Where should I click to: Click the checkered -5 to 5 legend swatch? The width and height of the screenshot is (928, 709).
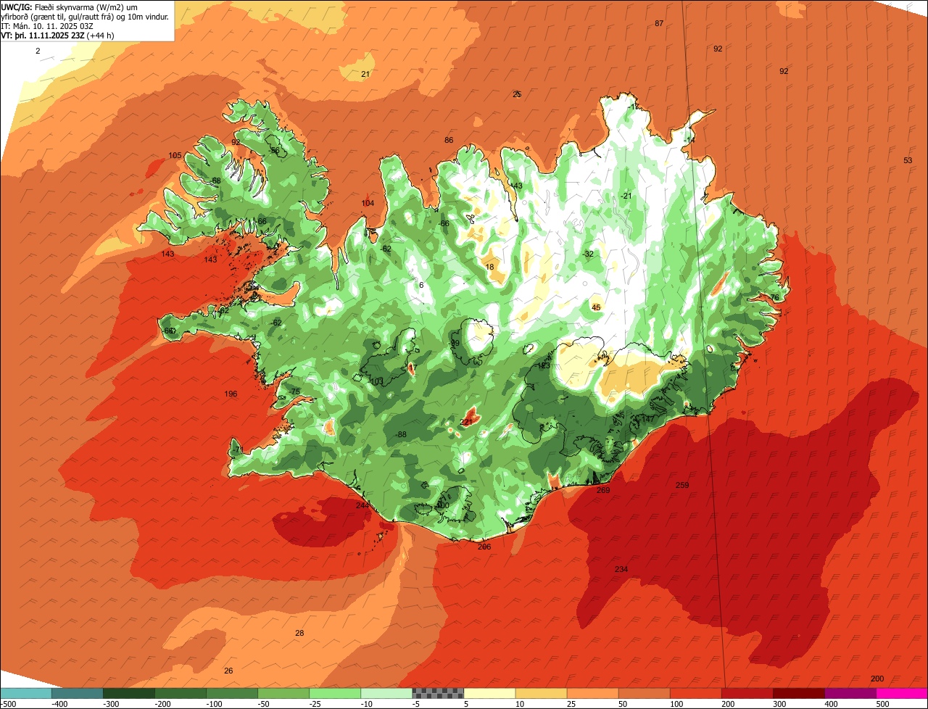click(438, 693)
